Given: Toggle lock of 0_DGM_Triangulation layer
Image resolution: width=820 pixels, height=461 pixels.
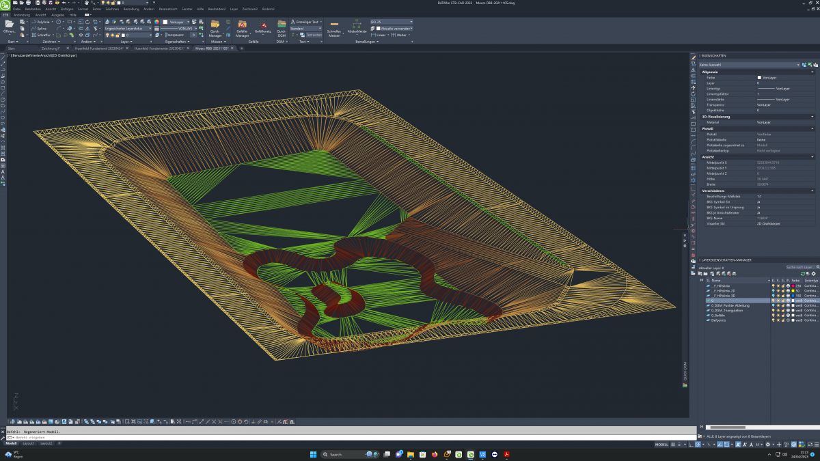Looking at the screenshot, I should [x=782, y=310].
